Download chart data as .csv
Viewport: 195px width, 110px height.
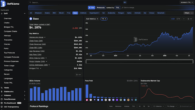pyautogui.click(x=190, y=19)
